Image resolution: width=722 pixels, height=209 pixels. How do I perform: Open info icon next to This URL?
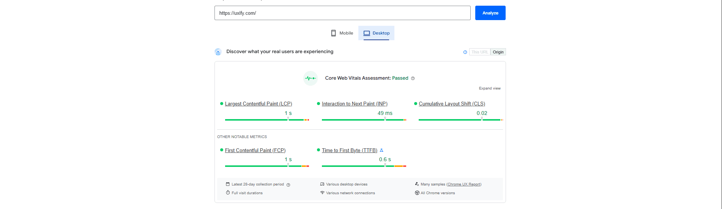point(465,52)
